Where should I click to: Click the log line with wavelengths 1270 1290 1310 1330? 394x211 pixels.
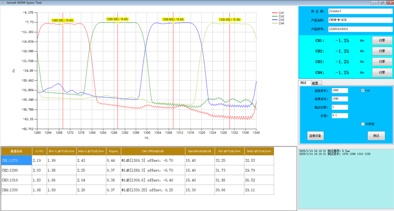335,154
